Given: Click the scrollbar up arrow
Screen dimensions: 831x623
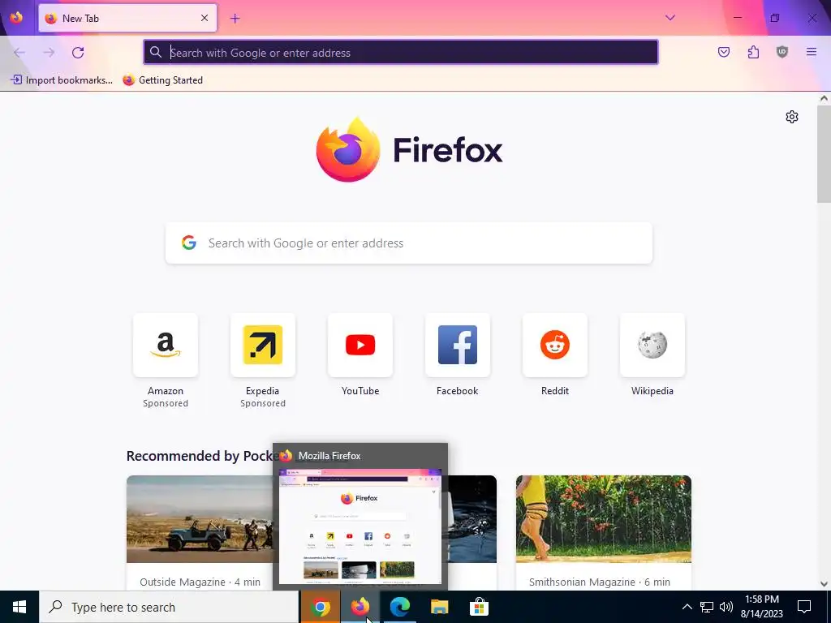Looking at the screenshot, I should [x=824, y=98].
